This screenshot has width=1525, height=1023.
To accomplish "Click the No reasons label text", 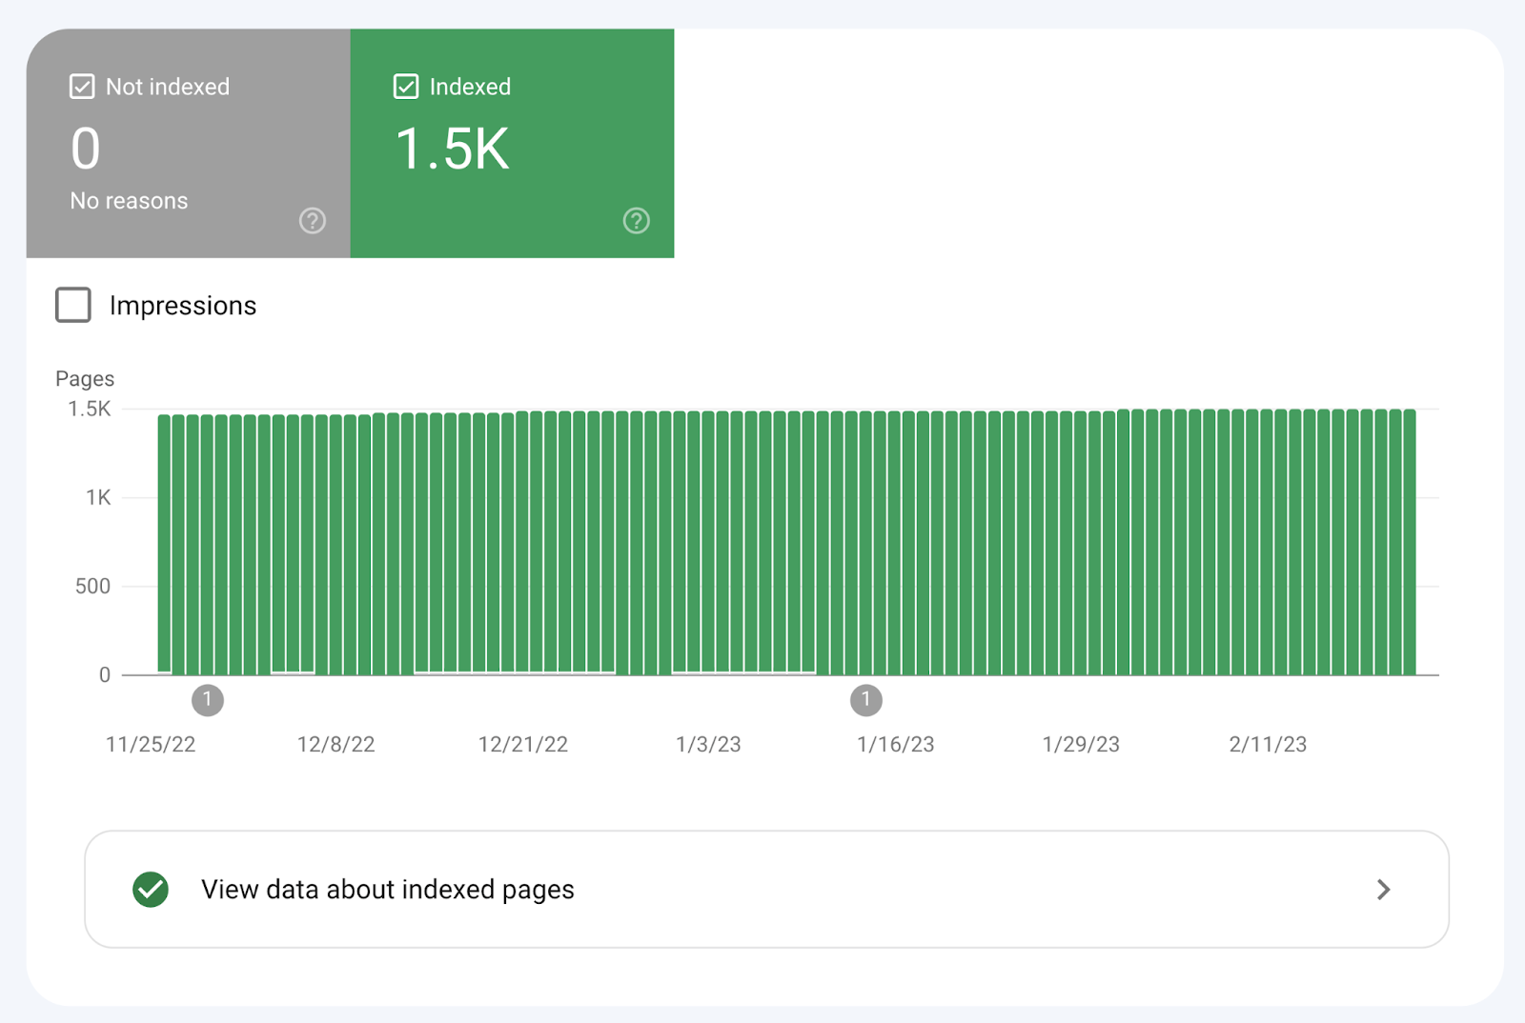I will [128, 200].
